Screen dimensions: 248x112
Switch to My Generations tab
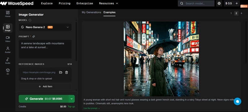click(x=91, y=12)
